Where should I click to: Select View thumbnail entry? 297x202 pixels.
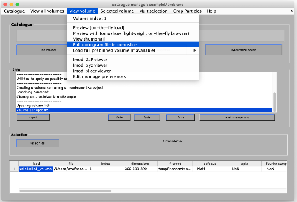(133, 39)
